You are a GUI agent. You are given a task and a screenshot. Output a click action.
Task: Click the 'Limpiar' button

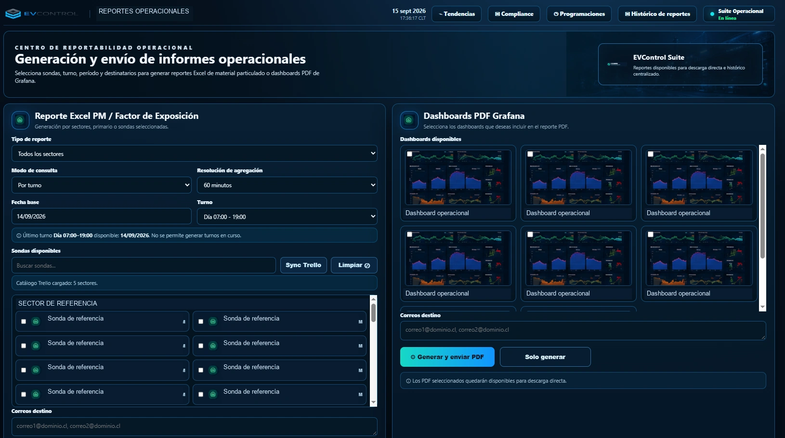(354, 265)
